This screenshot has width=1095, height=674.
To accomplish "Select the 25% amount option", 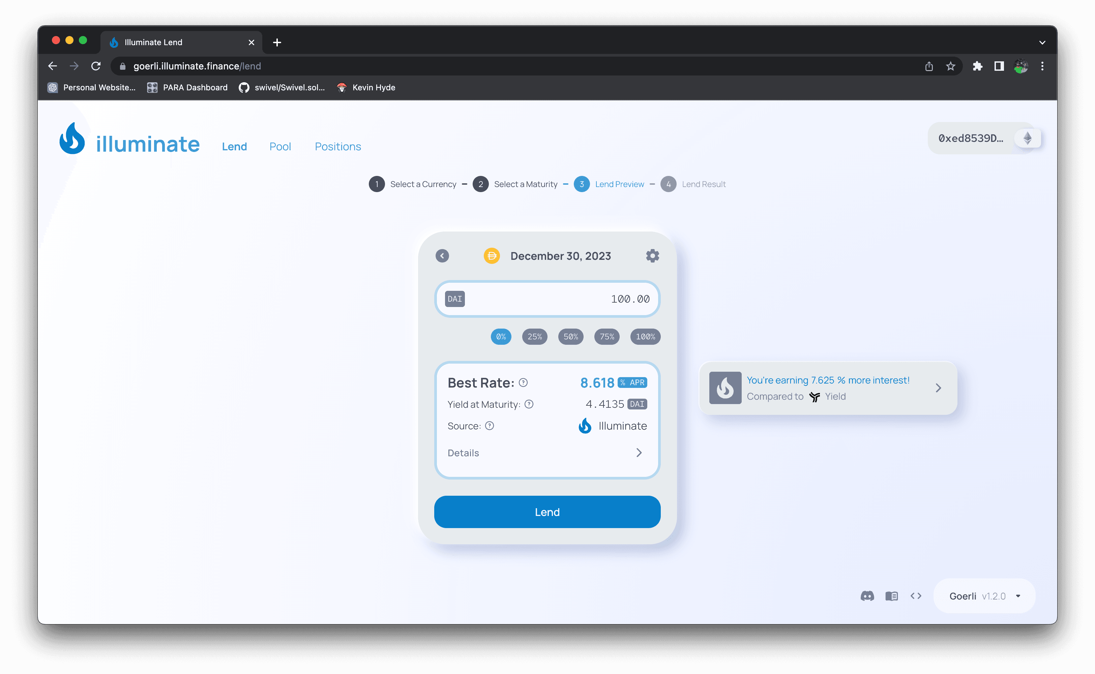I will pyautogui.click(x=535, y=337).
